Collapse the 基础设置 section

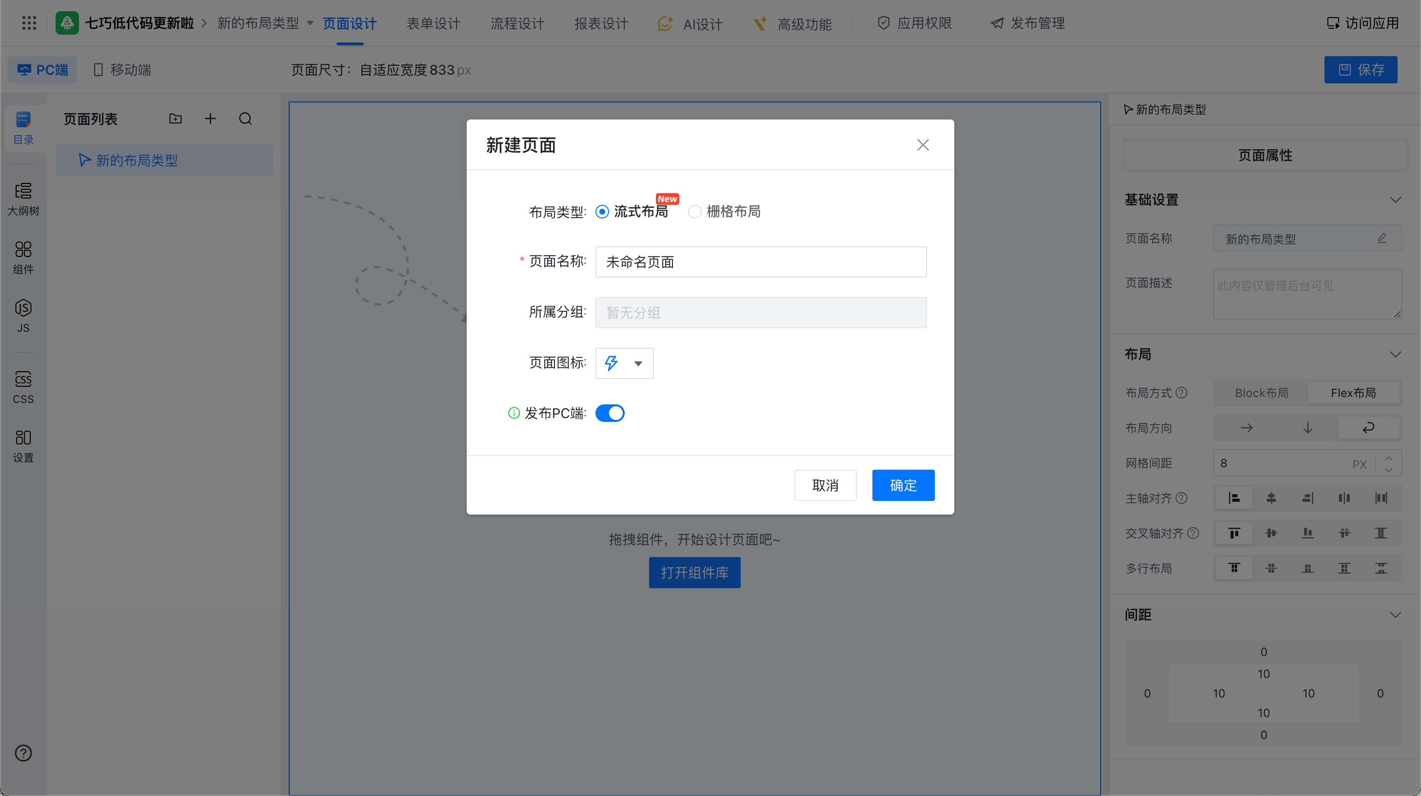[1395, 199]
